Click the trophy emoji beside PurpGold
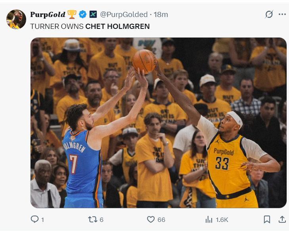The width and height of the screenshot is (289, 231). (x=72, y=15)
